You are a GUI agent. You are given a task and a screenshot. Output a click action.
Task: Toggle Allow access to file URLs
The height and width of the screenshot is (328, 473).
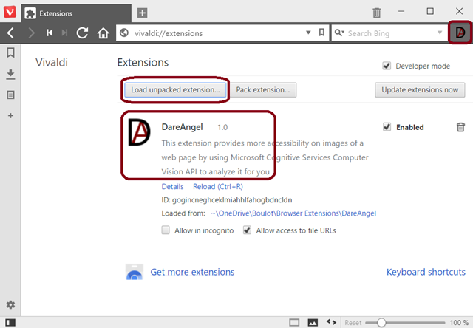pyautogui.click(x=247, y=230)
